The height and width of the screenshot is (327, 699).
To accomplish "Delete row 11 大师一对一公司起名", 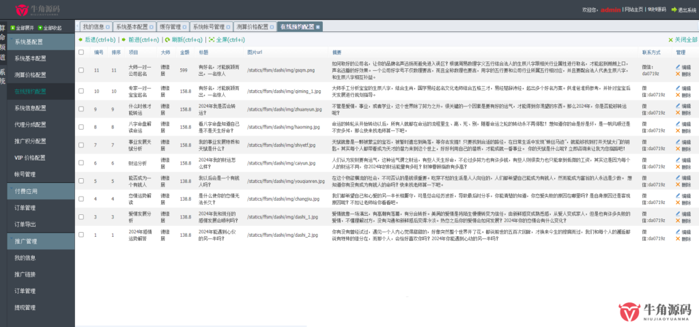I will point(683,74).
